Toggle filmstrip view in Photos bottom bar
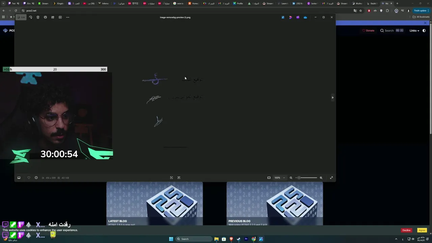Image resolution: width=432 pixels, height=243 pixels. 19,178
